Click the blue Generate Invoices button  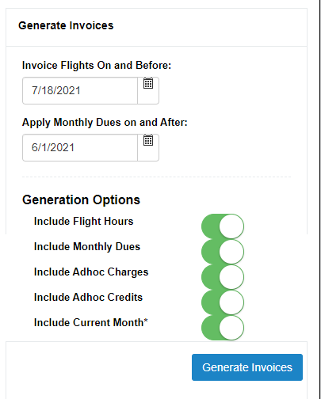coord(247,367)
